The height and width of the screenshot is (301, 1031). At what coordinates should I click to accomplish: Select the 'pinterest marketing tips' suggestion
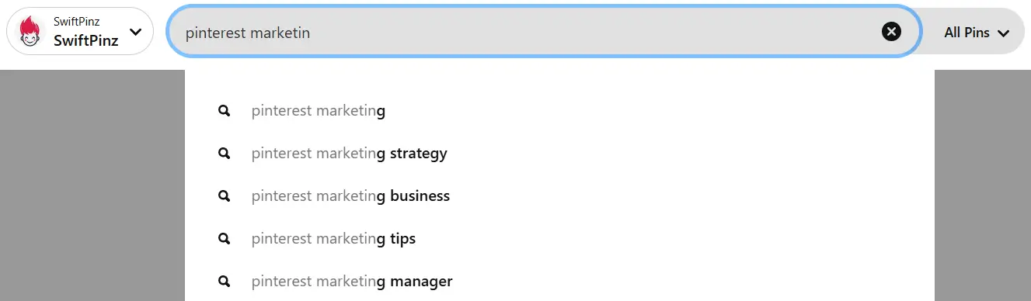(x=559, y=239)
